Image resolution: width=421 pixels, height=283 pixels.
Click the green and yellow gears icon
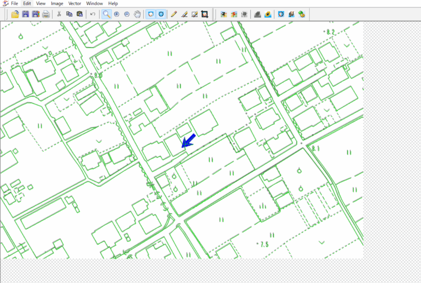point(301,14)
